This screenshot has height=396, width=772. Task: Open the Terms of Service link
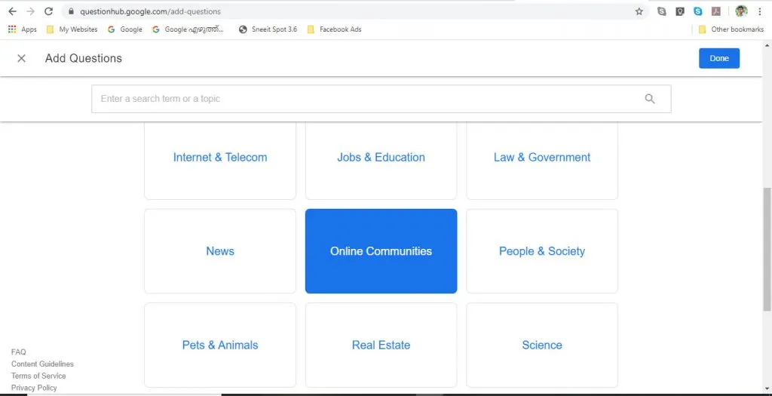click(x=38, y=376)
